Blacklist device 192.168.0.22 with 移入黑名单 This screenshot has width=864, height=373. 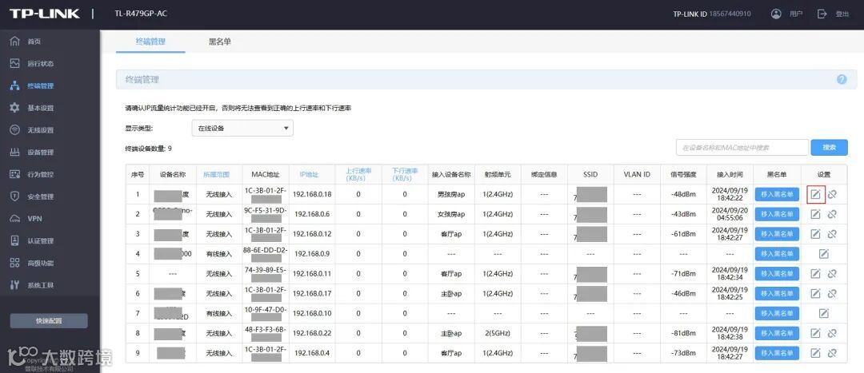pyautogui.click(x=777, y=333)
